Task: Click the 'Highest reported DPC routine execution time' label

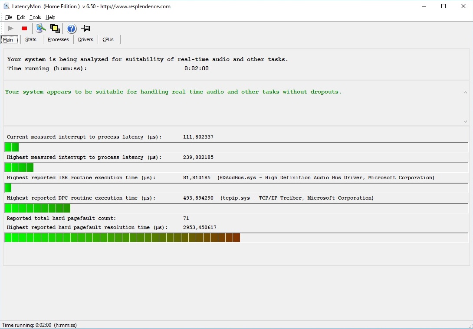Action: [x=81, y=198]
